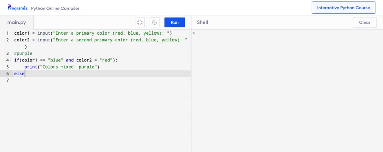
Task: Collapse the if block fold arrow on line 4
Action: (11, 60)
